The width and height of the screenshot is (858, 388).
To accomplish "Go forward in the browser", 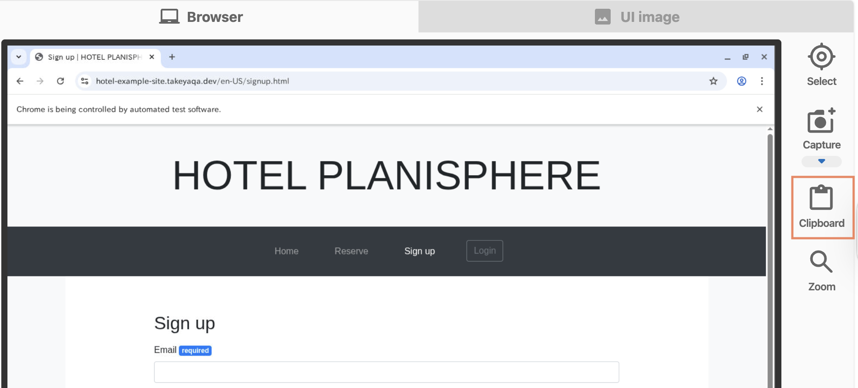I will [x=40, y=81].
